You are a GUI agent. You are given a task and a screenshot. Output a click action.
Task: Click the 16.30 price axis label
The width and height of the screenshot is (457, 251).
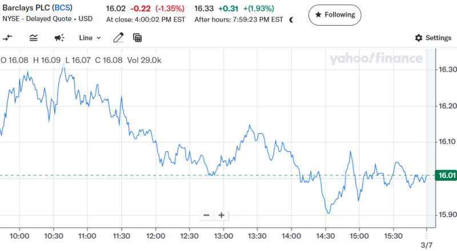446,70
